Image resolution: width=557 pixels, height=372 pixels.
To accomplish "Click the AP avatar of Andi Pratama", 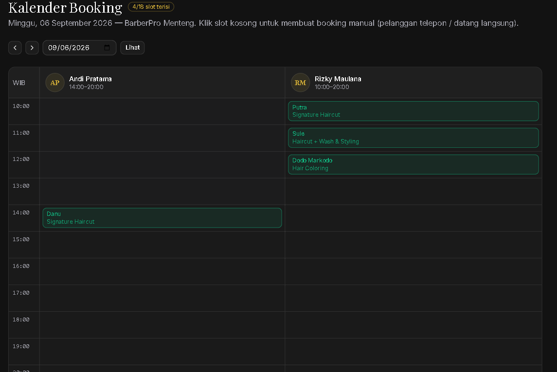I will click(x=54, y=82).
